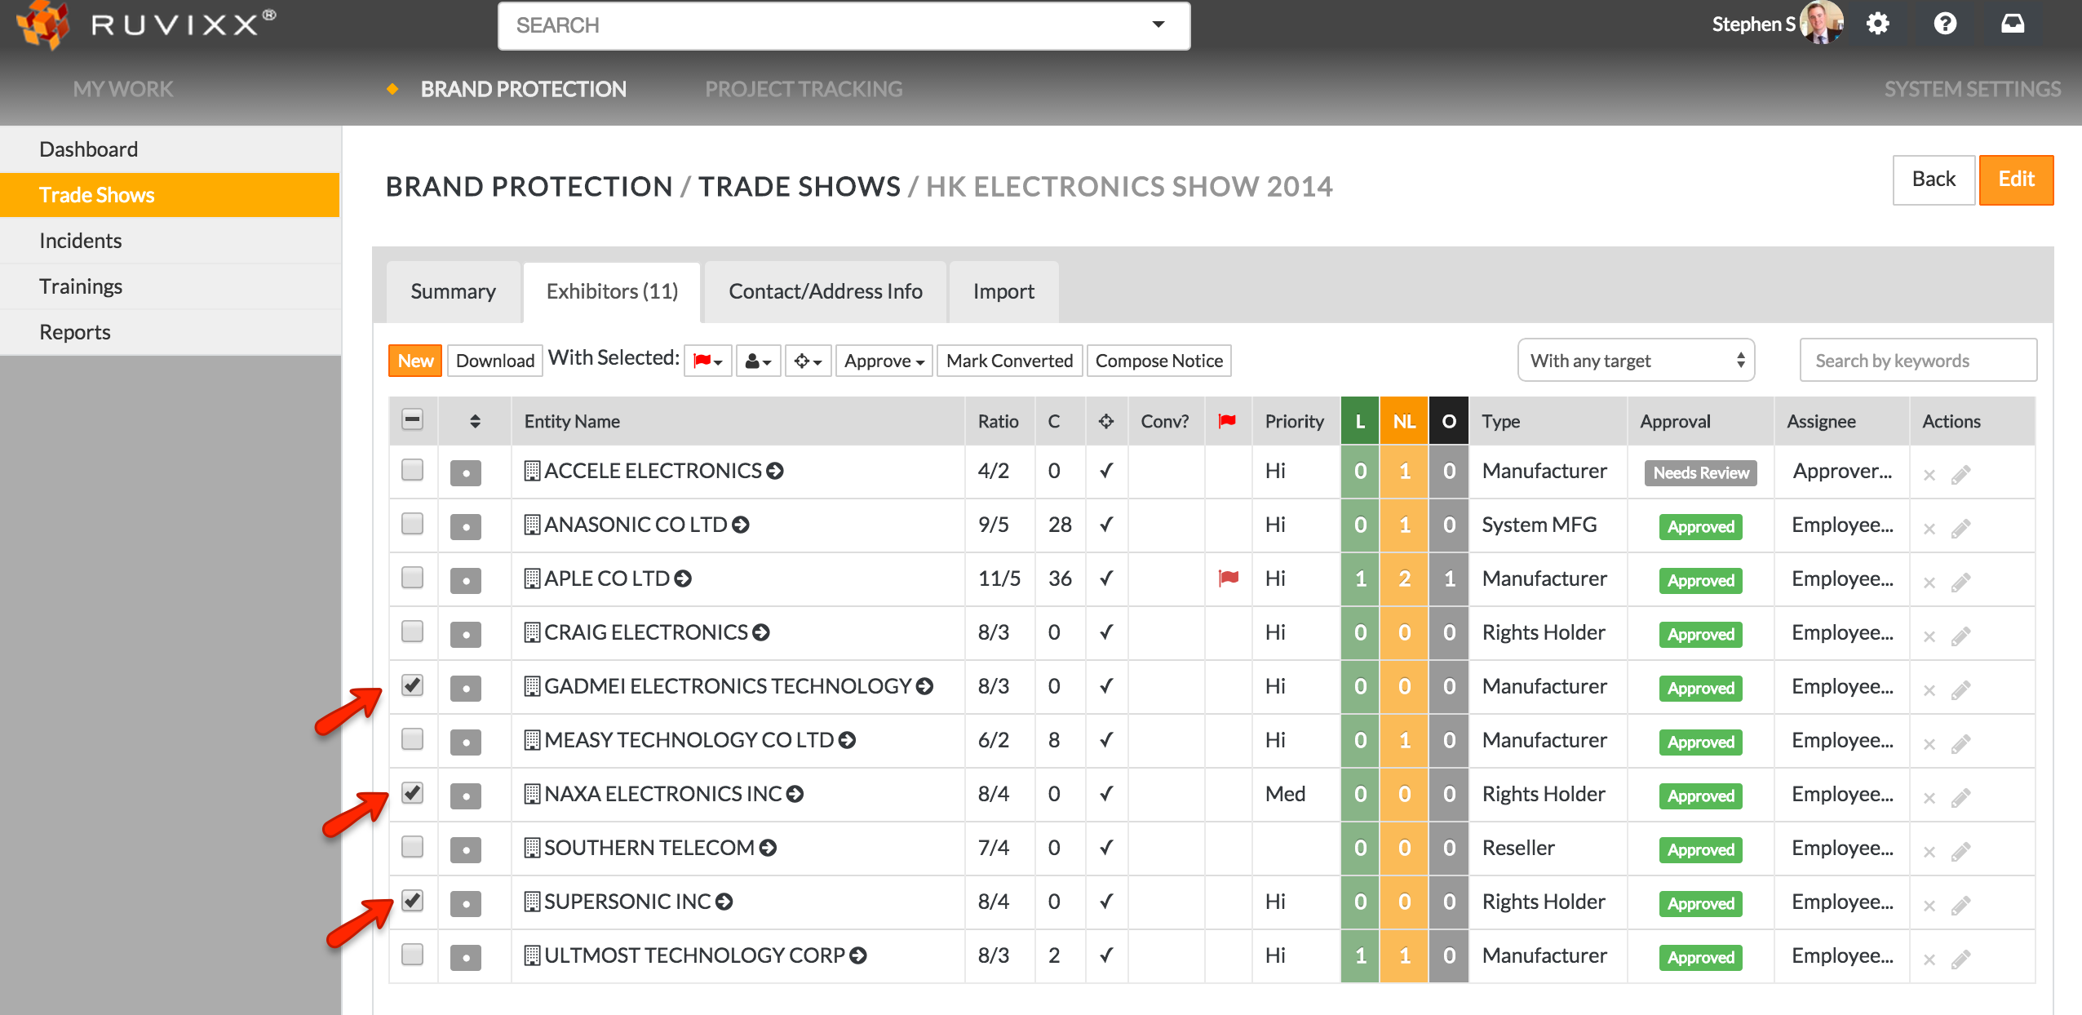Check the SOUTHERN TELECOM row checkbox

tap(413, 846)
